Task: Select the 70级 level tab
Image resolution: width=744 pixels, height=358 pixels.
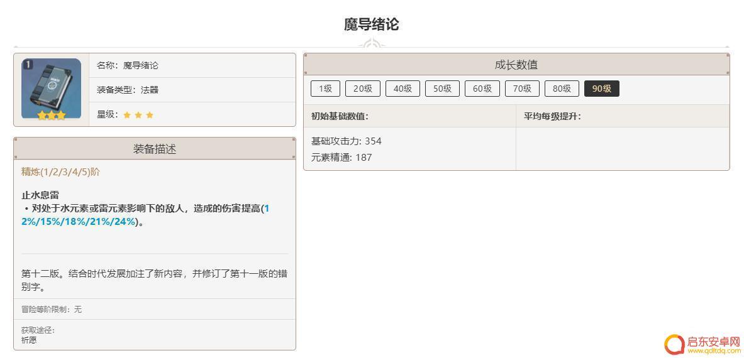Action: (x=523, y=89)
